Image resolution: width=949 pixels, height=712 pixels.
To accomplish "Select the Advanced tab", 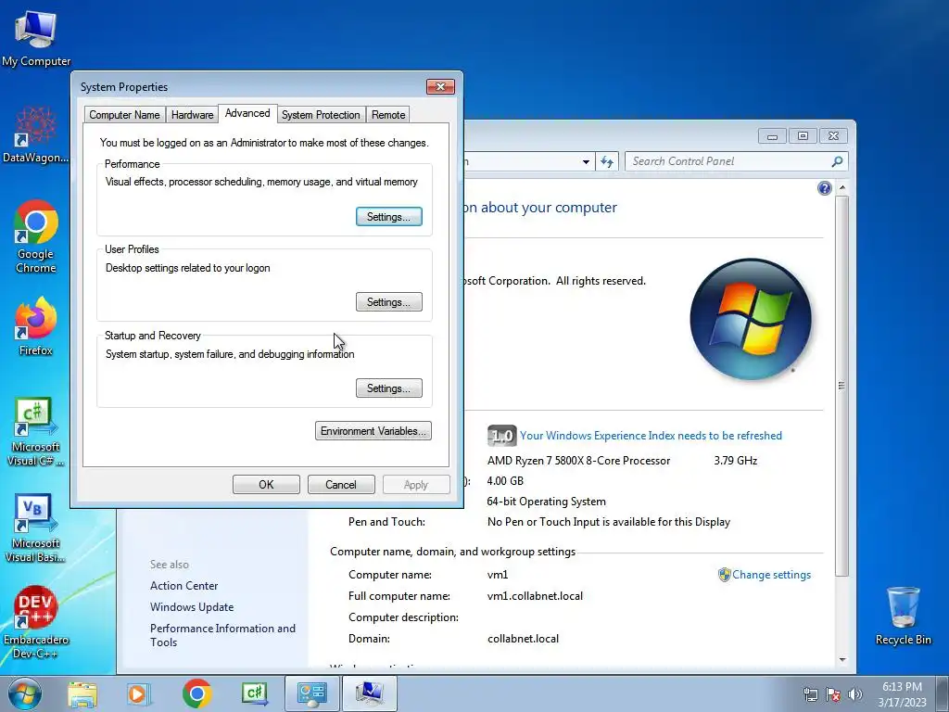I will coord(247,113).
